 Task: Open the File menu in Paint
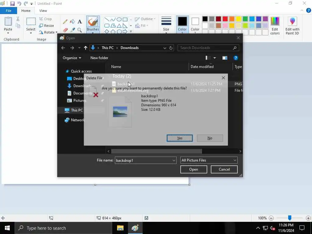(x=9, y=11)
